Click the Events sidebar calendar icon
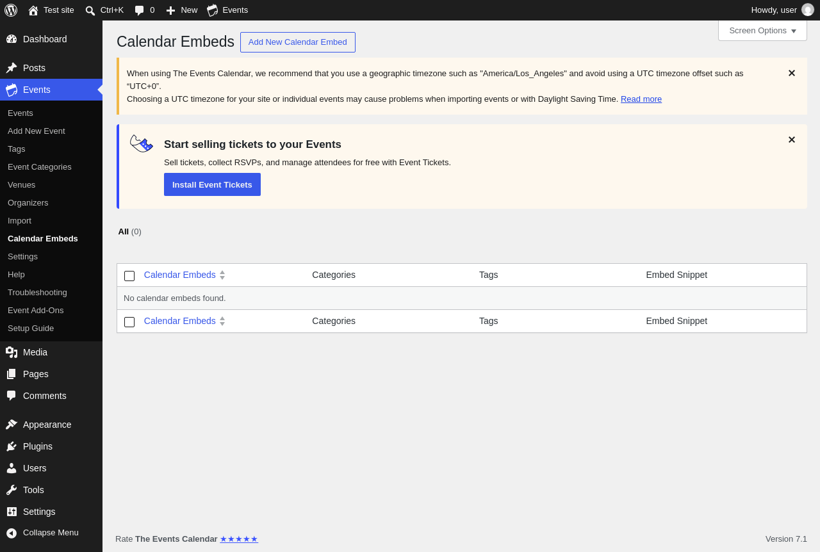The width and height of the screenshot is (820, 552). coord(12,90)
